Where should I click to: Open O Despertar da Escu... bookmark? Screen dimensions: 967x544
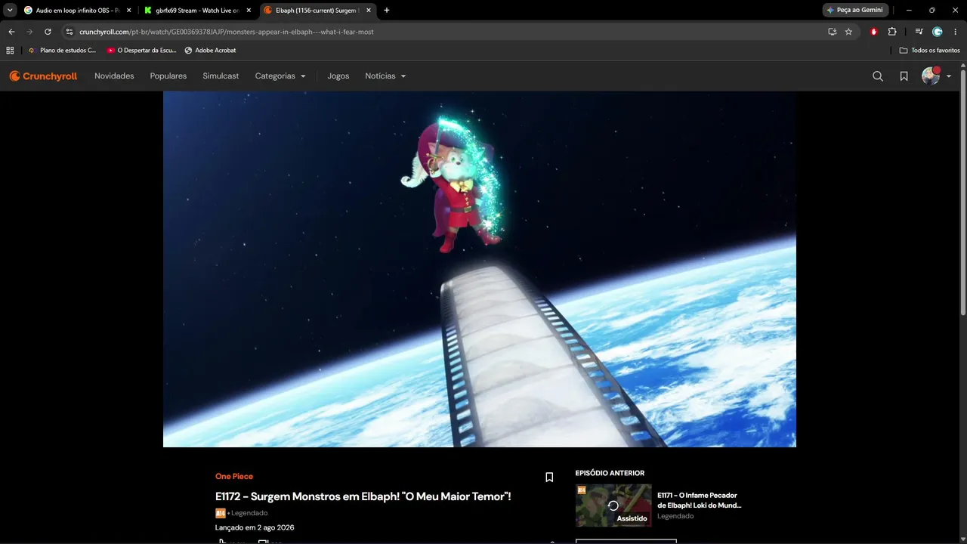click(141, 50)
